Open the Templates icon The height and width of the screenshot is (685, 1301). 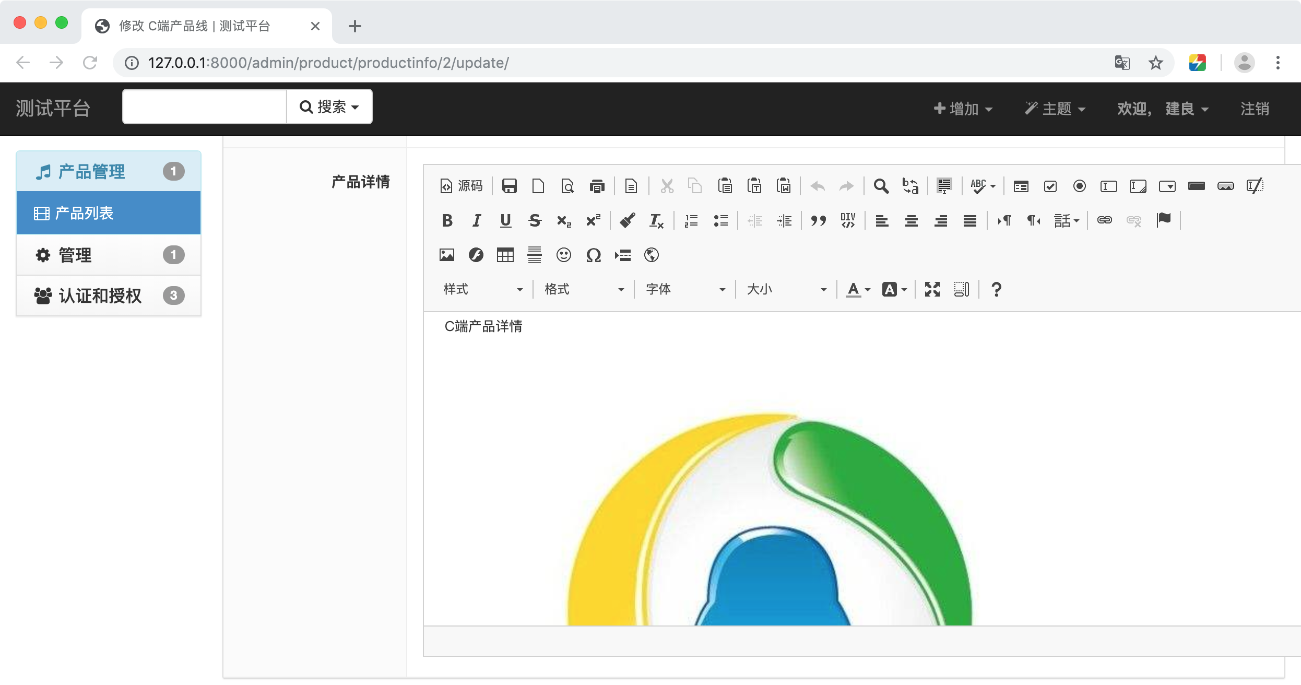coord(631,186)
